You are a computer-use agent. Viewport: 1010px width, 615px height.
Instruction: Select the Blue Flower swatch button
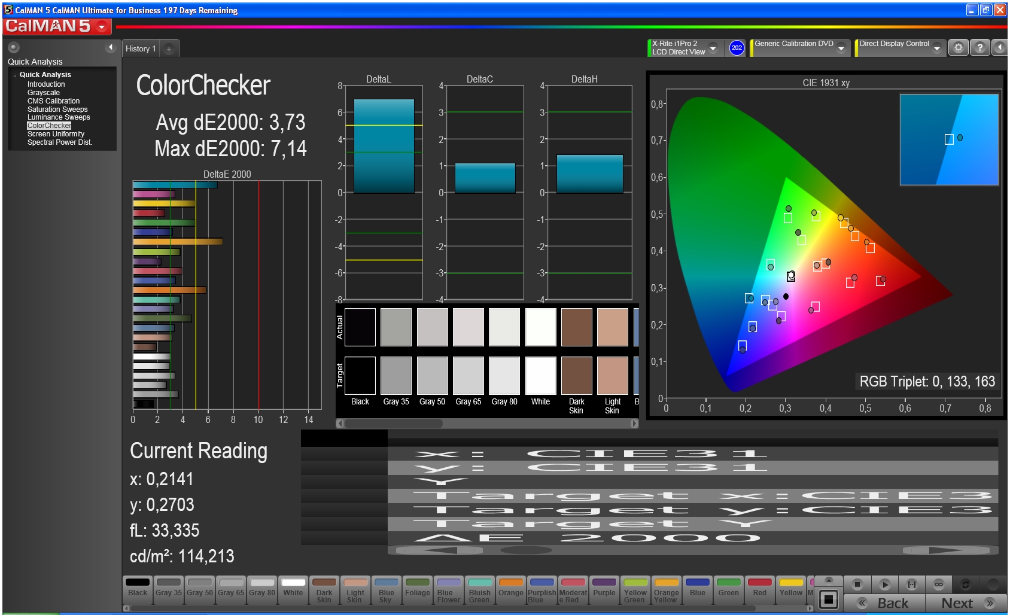tap(449, 590)
